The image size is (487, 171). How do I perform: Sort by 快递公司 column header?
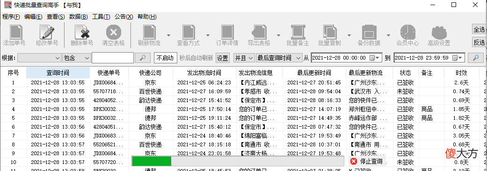coord(150,73)
